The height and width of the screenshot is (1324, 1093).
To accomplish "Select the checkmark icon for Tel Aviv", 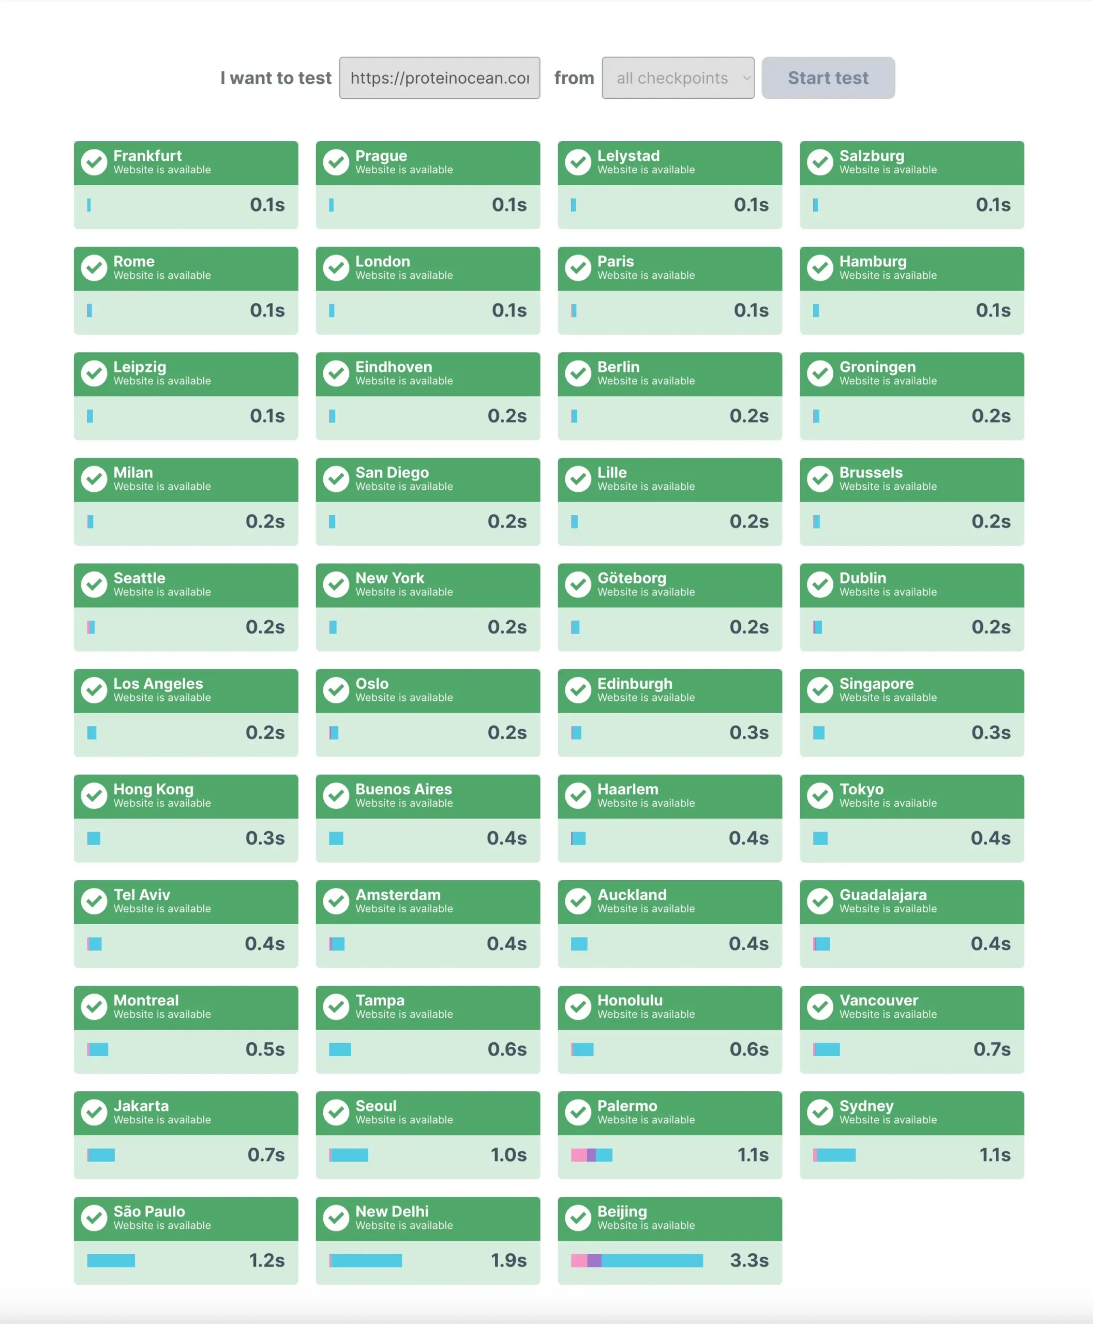I will click(94, 901).
